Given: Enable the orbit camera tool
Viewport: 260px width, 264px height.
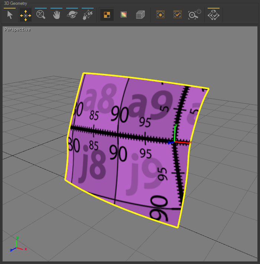Looking at the screenshot, I should pyautogui.click(x=72, y=15).
